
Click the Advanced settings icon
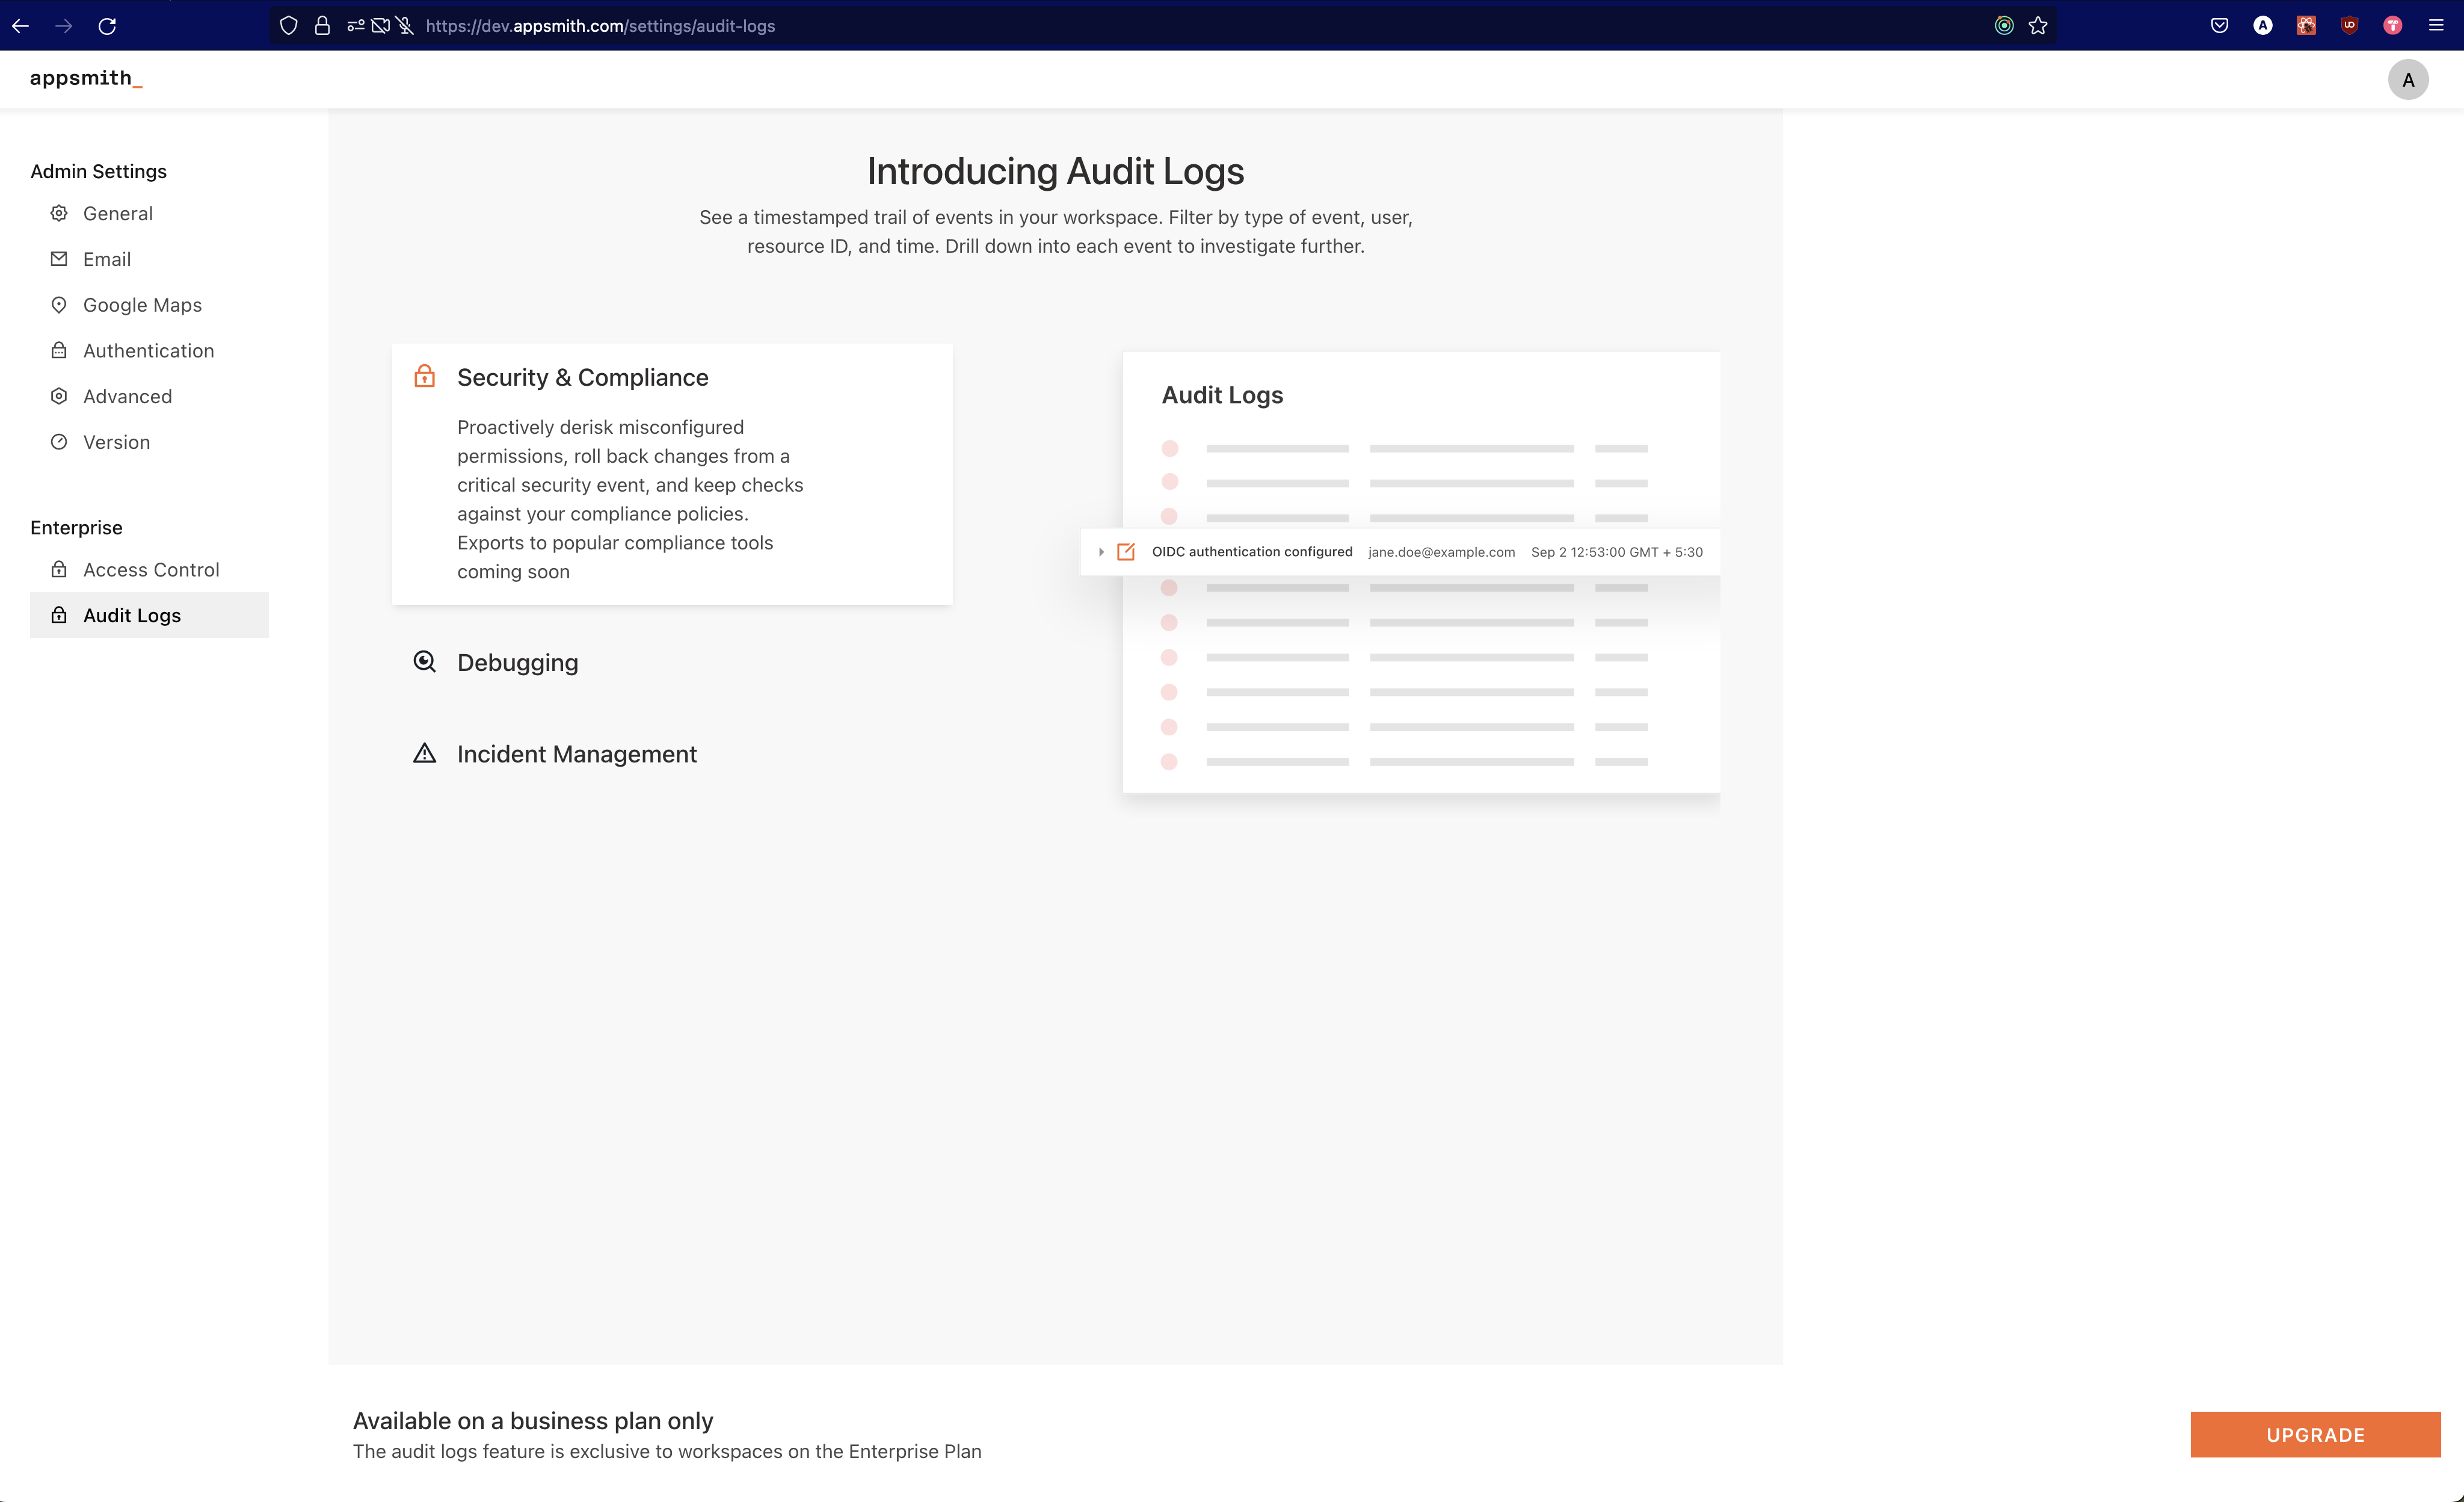[59, 396]
